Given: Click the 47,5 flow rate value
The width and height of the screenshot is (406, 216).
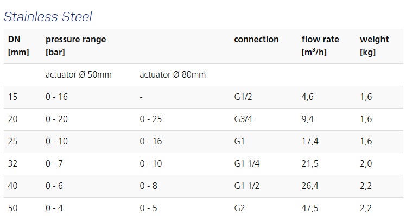Looking at the screenshot, I should point(310,208).
